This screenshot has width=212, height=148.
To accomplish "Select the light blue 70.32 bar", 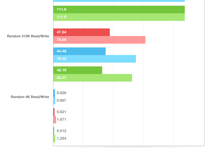I will tap(95, 59).
